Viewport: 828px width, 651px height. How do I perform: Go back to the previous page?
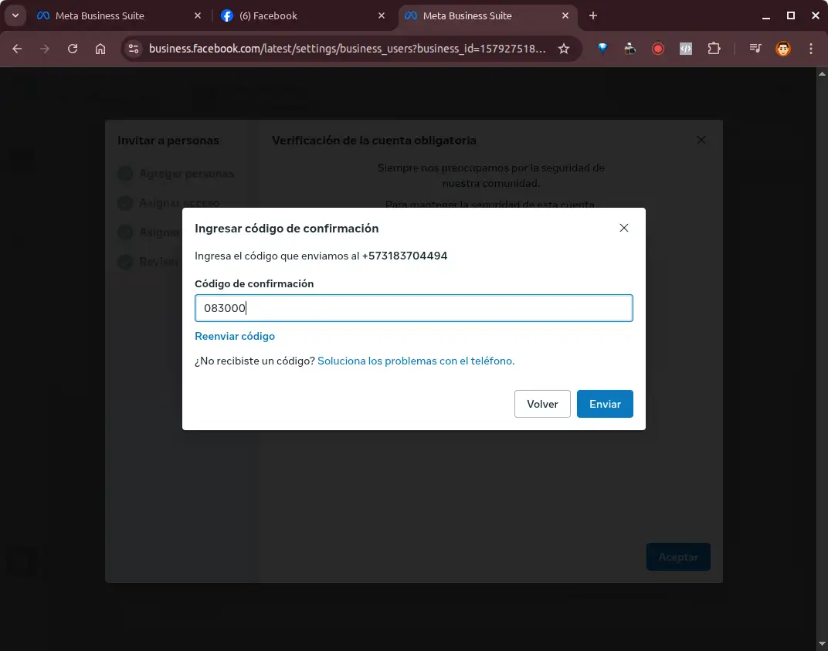[x=17, y=49]
